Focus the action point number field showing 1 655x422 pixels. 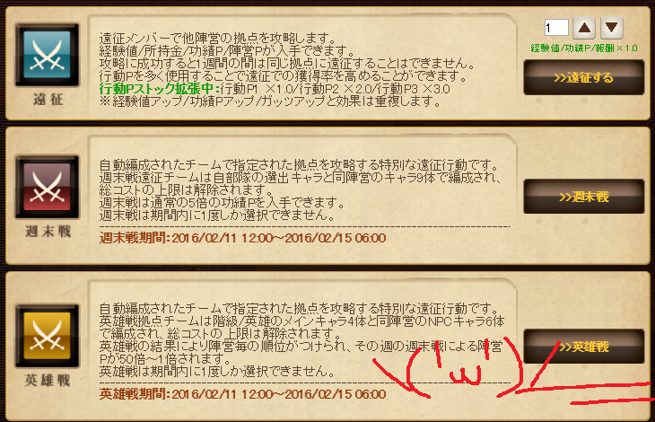tap(556, 28)
